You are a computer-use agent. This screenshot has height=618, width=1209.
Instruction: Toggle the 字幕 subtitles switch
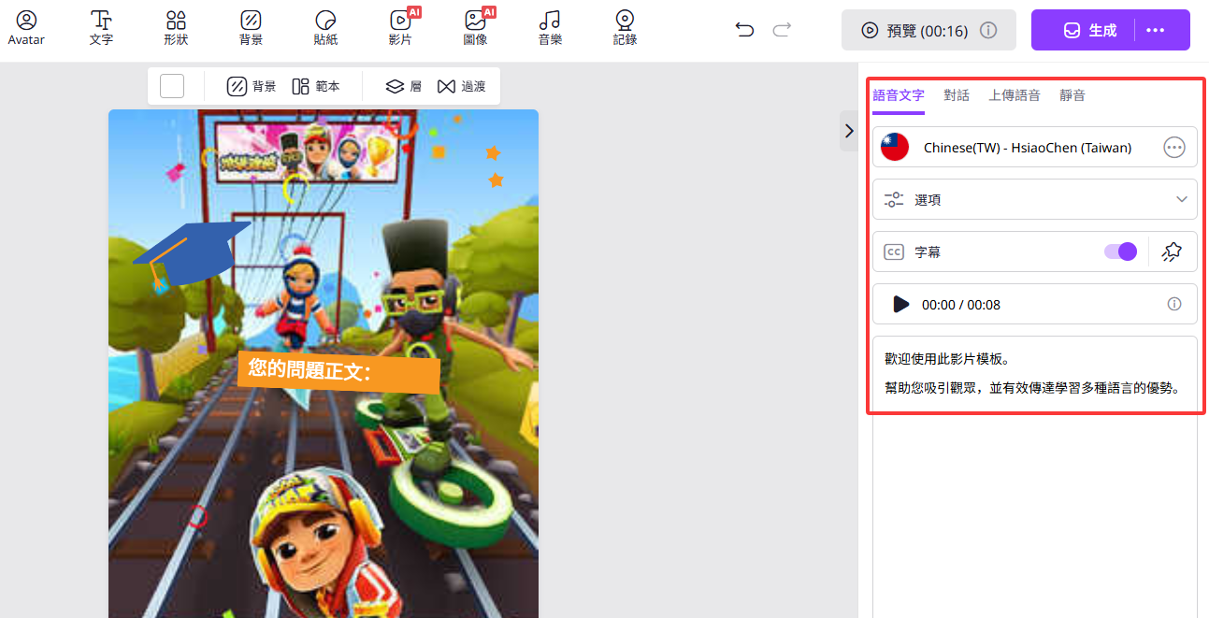(x=1120, y=252)
